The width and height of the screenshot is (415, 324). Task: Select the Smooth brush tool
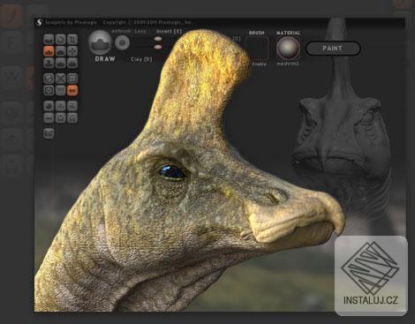[72, 63]
